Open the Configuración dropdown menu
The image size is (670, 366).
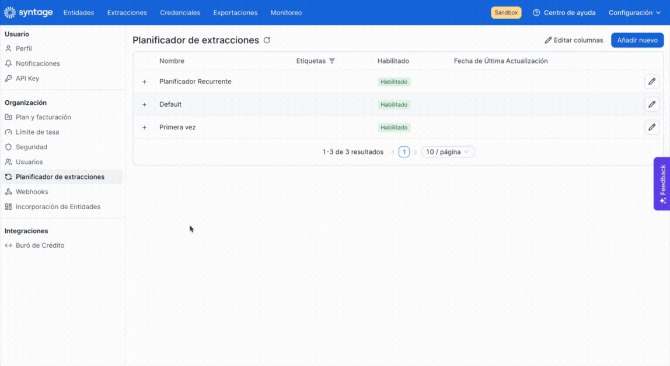tap(634, 13)
